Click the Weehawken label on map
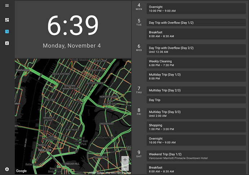This screenshot has height=175, width=249. pos(23,70)
